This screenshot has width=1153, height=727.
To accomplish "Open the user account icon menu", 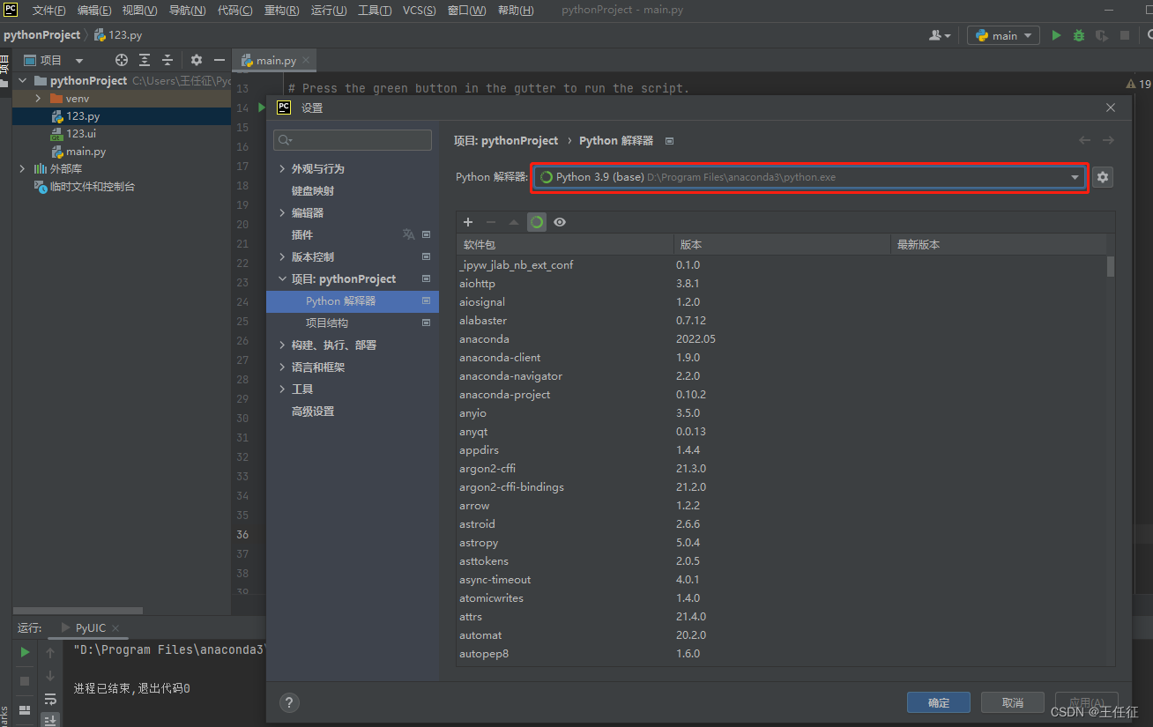I will pos(940,35).
